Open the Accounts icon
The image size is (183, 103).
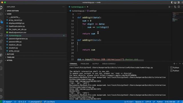click(1, 90)
